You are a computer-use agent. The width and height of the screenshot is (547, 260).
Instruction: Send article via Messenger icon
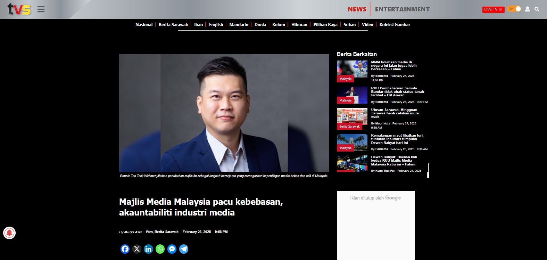click(x=172, y=249)
